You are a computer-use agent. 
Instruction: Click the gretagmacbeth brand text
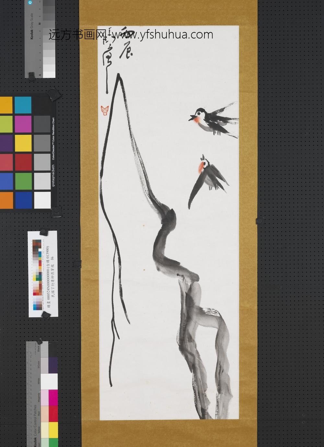pyautogui.click(x=53, y=175)
